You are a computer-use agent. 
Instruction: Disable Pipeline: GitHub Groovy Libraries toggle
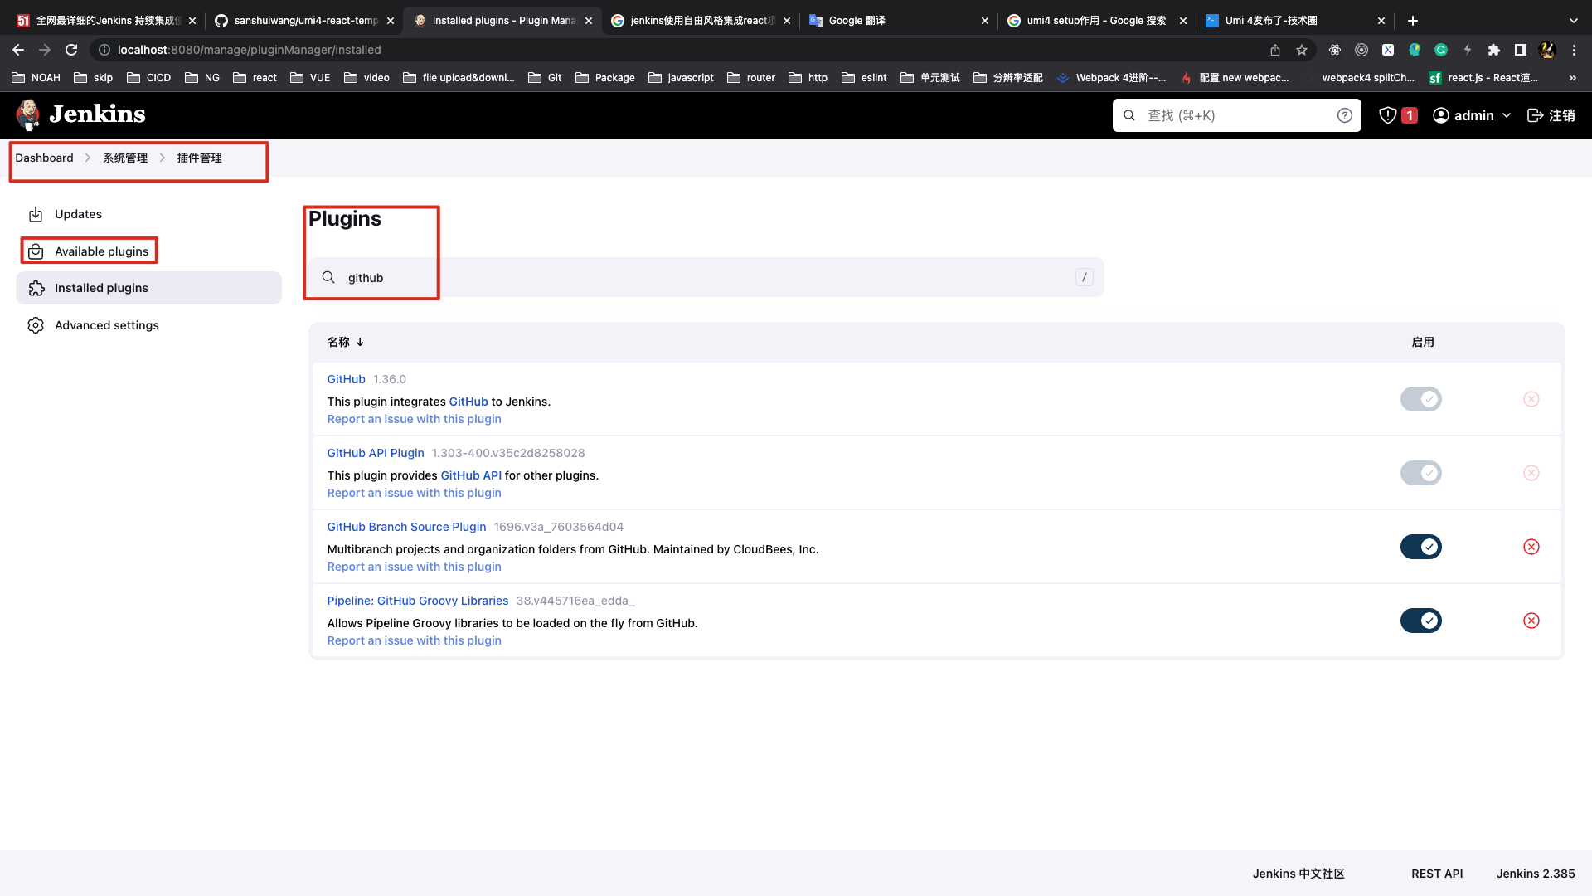pyautogui.click(x=1420, y=621)
